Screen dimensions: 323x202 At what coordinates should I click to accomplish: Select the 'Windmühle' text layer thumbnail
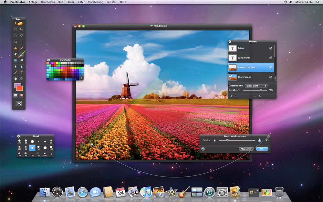pyautogui.click(x=233, y=58)
